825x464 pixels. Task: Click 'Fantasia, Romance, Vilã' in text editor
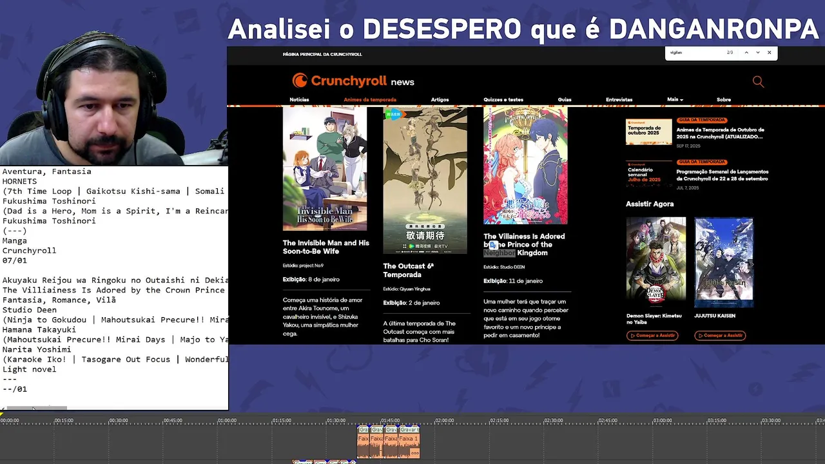coord(59,300)
